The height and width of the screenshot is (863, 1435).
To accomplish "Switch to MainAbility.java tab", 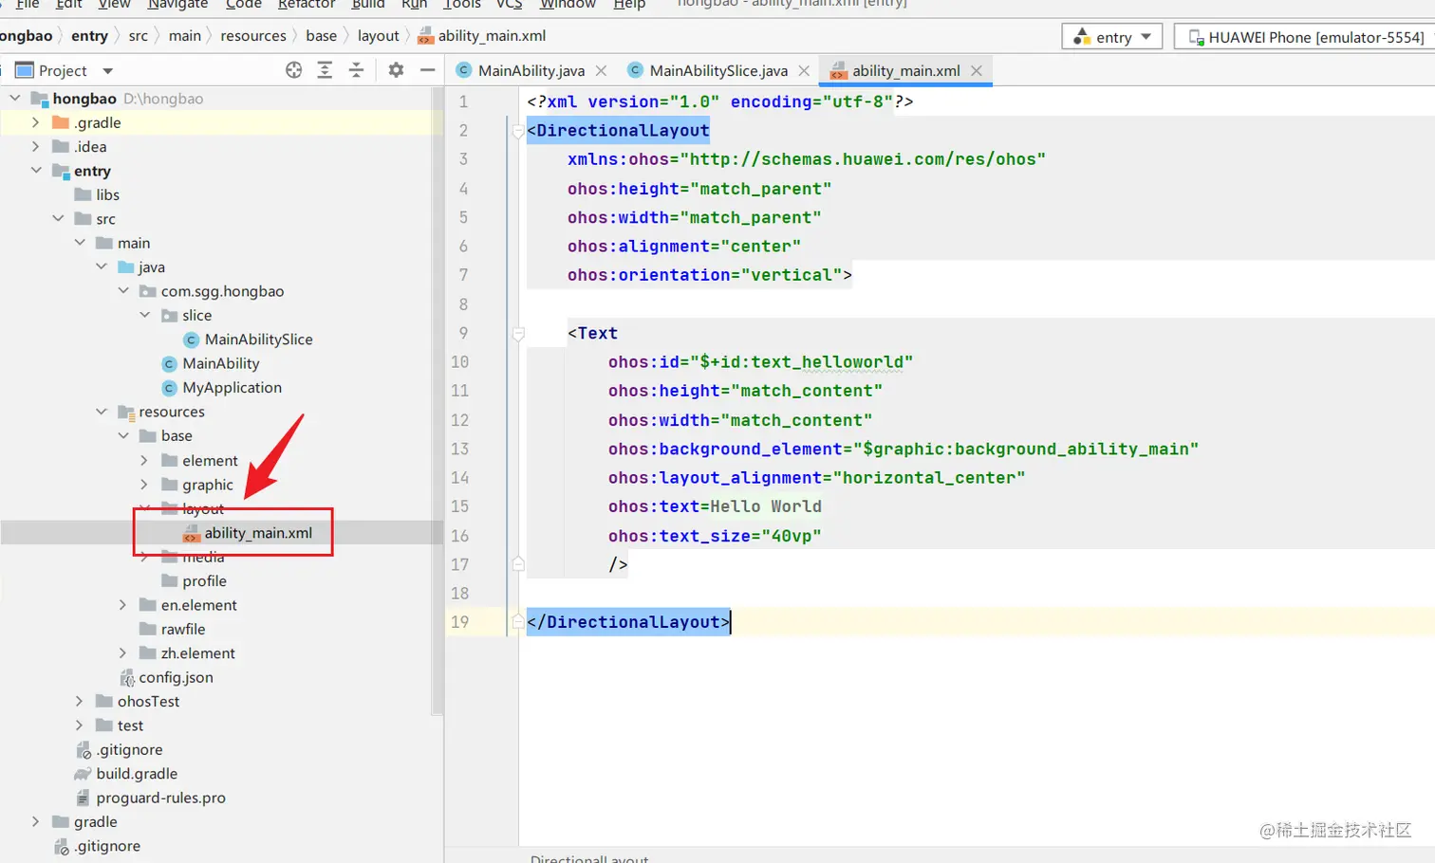I will pyautogui.click(x=531, y=71).
